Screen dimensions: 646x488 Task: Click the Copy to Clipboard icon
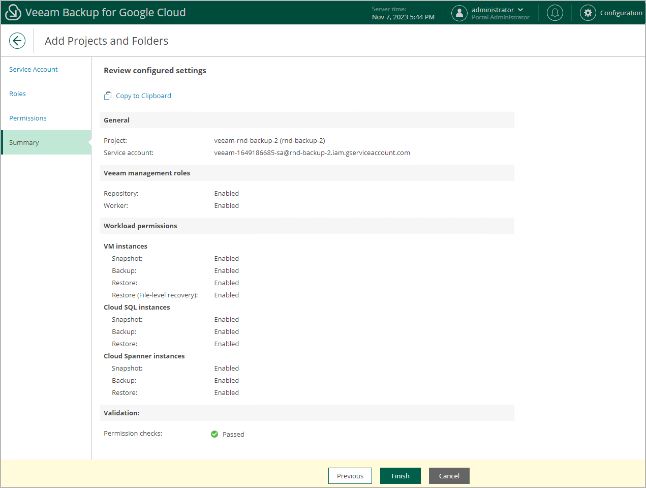pyautogui.click(x=108, y=96)
